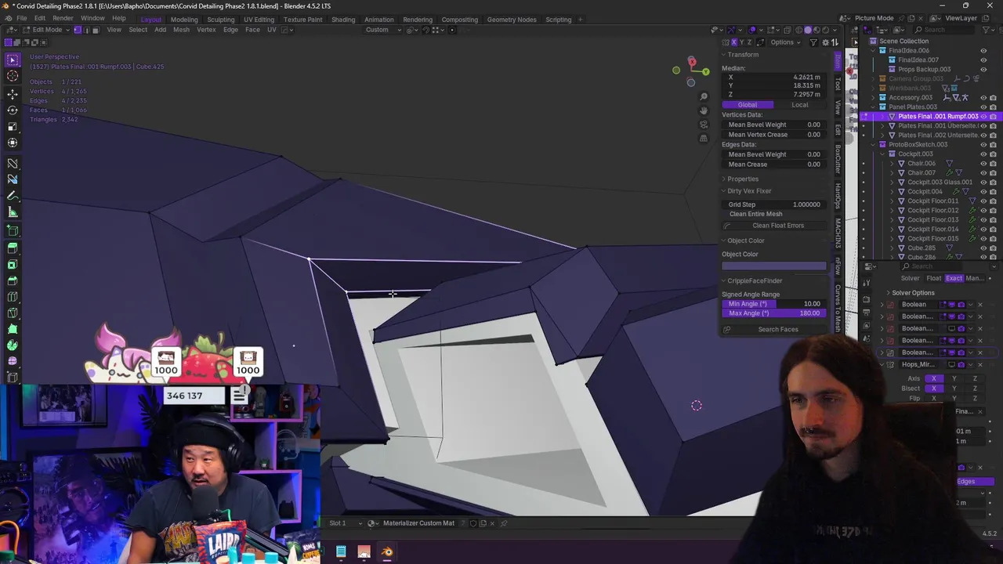Open the Edit Mode dropdown
Image resolution: width=1003 pixels, height=564 pixels.
pos(47,30)
